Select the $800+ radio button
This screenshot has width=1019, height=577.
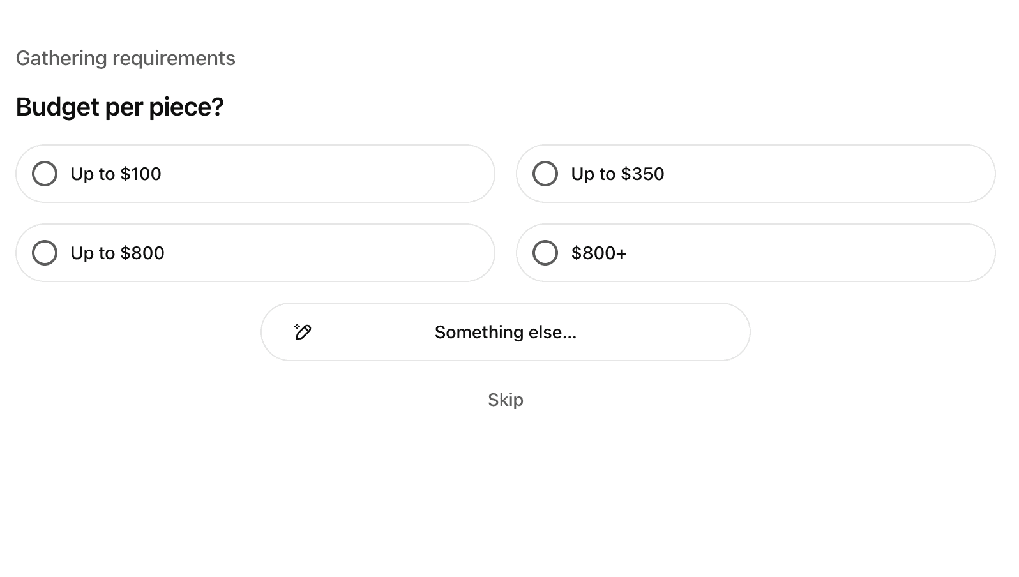tap(545, 253)
